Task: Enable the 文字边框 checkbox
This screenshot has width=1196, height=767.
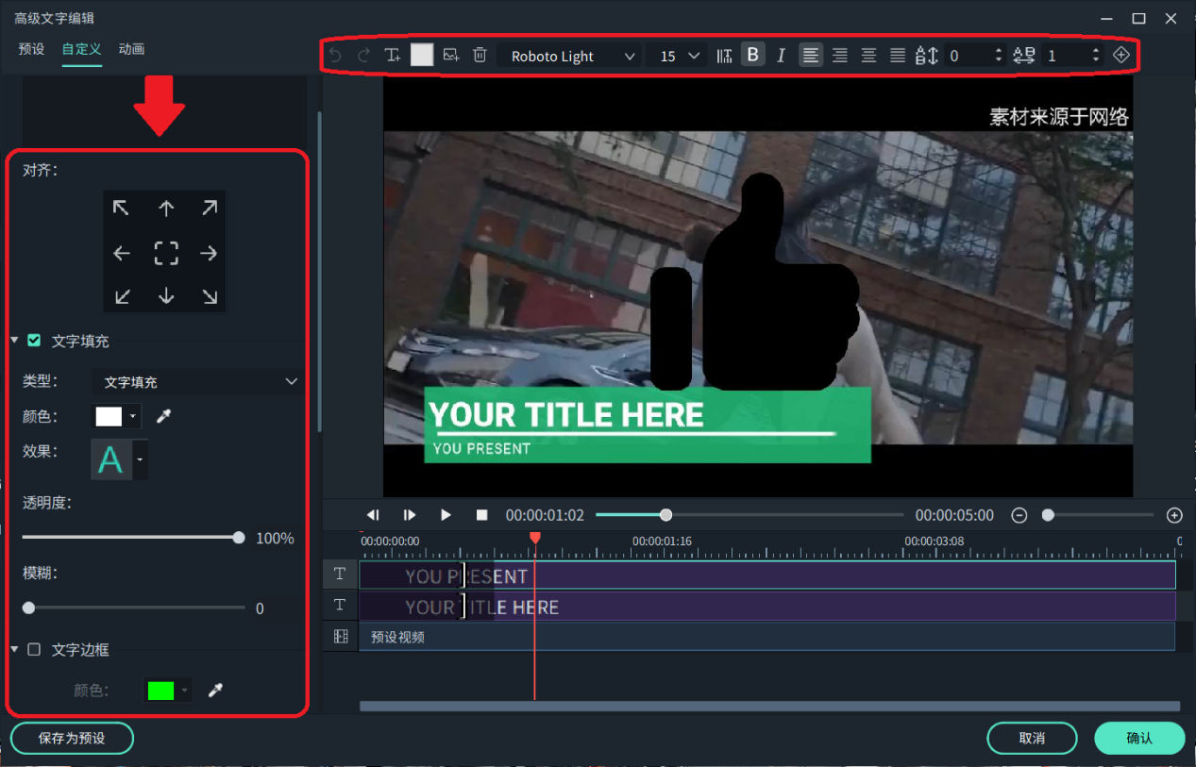Action: coord(34,650)
